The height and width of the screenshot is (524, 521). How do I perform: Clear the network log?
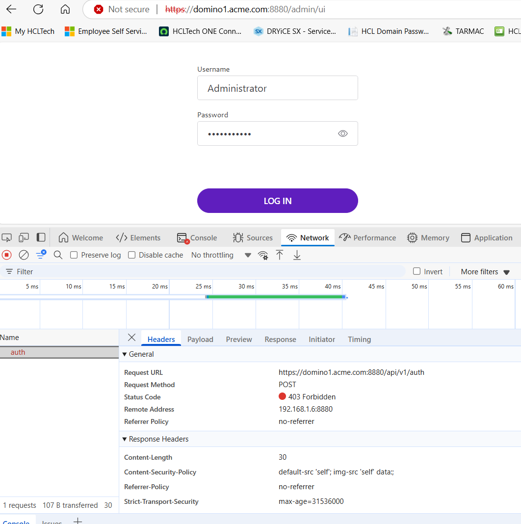pos(24,255)
